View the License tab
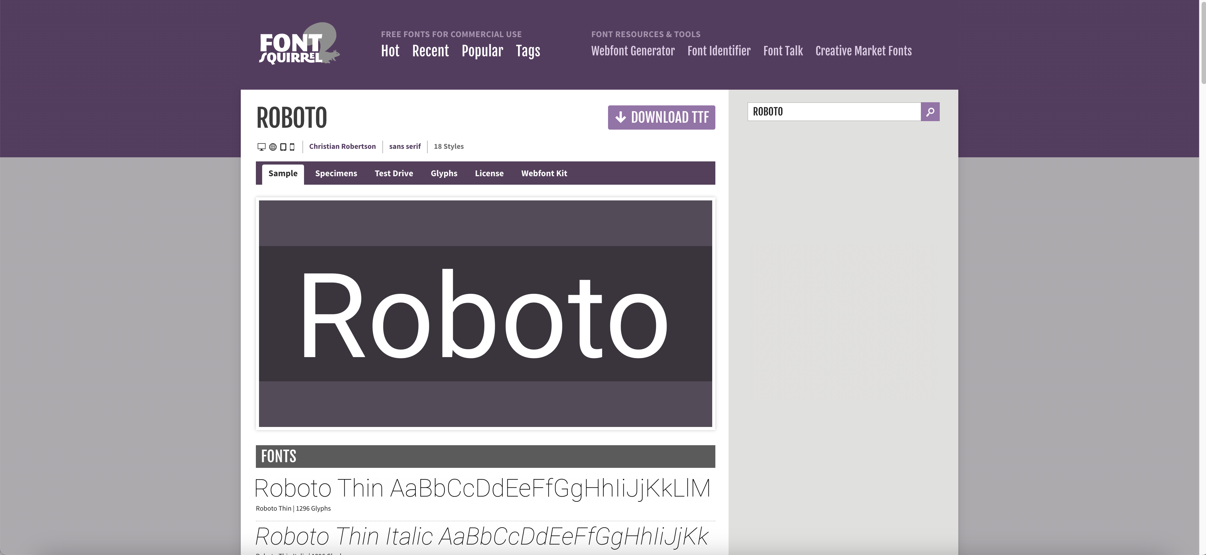 tap(489, 174)
